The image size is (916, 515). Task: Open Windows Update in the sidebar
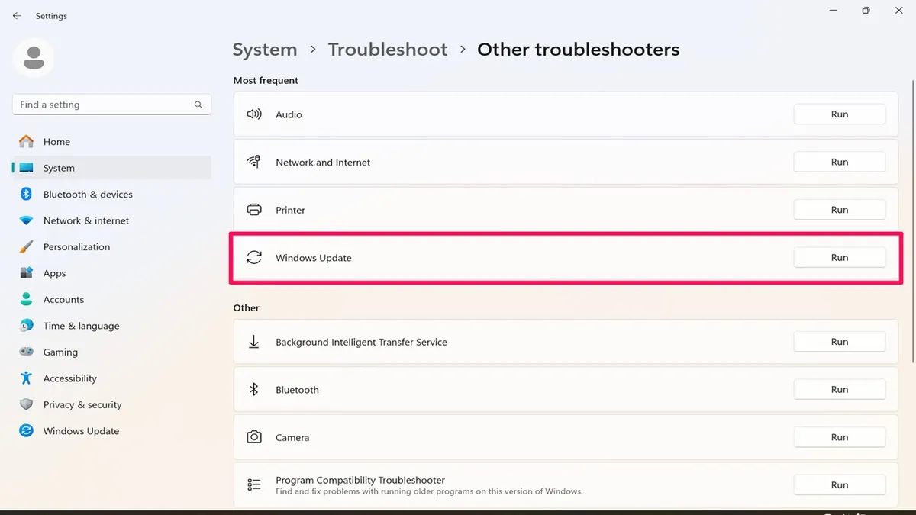coord(112,431)
